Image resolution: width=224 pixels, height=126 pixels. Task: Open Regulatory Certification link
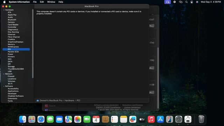coord(132,105)
